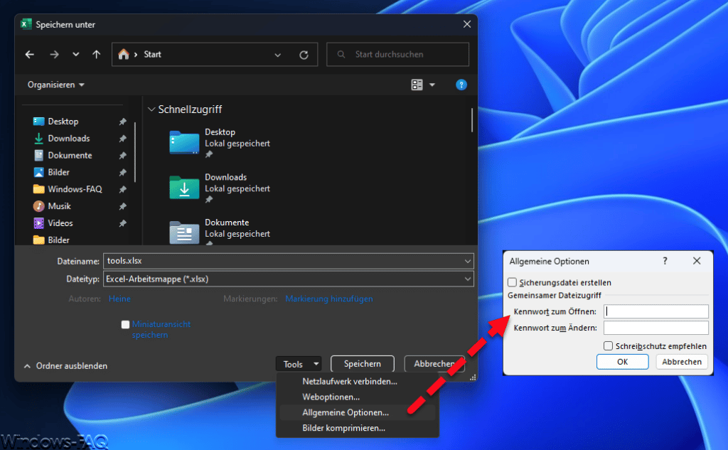Click the home icon in address bar
The width and height of the screenshot is (728, 450).
coord(124,54)
